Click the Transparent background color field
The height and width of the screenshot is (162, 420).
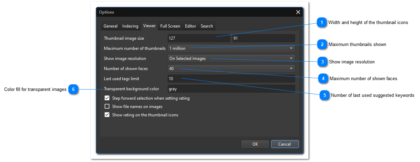point(231,89)
